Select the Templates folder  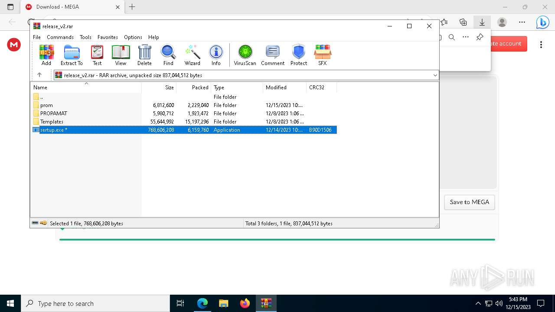click(x=184, y=122)
